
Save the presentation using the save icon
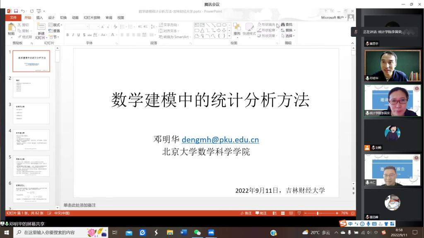(x=16, y=11)
